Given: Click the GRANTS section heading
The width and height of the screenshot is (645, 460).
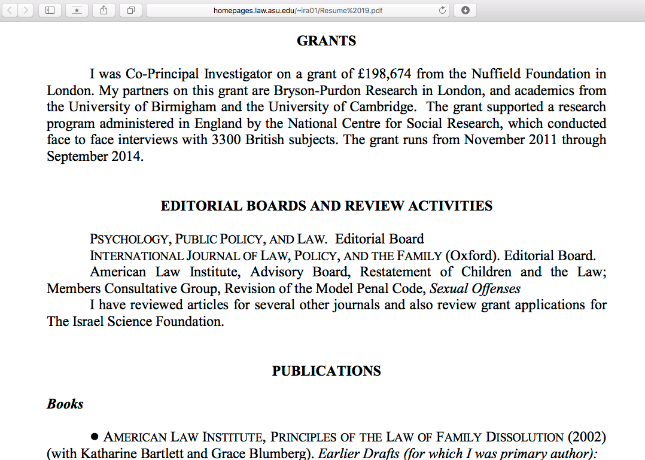Looking at the screenshot, I should (326, 41).
